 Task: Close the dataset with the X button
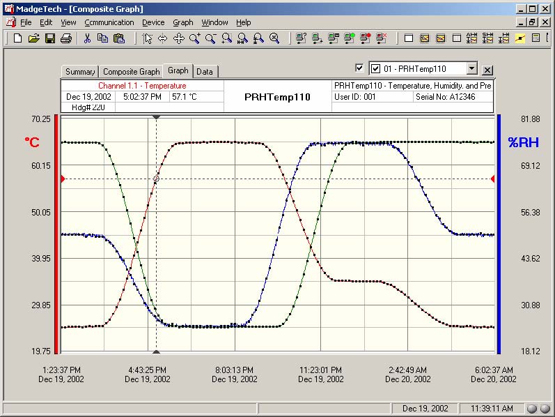(x=487, y=70)
